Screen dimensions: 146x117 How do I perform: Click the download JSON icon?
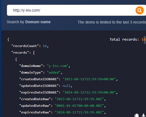pos(144,115)
